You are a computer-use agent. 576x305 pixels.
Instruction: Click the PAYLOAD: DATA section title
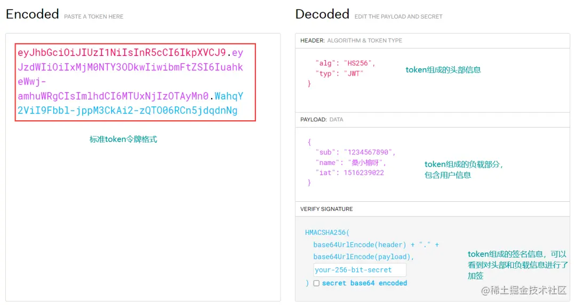pyautogui.click(x=322, y=120)
